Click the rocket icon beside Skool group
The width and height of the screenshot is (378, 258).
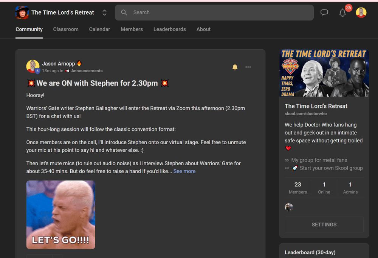pyautogui.click(x=294, y=168)
